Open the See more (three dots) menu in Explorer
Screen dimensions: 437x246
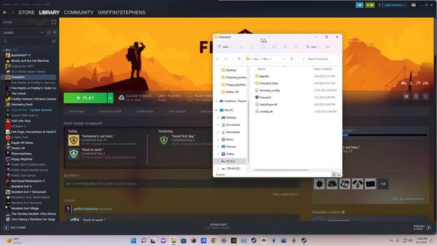328,47
